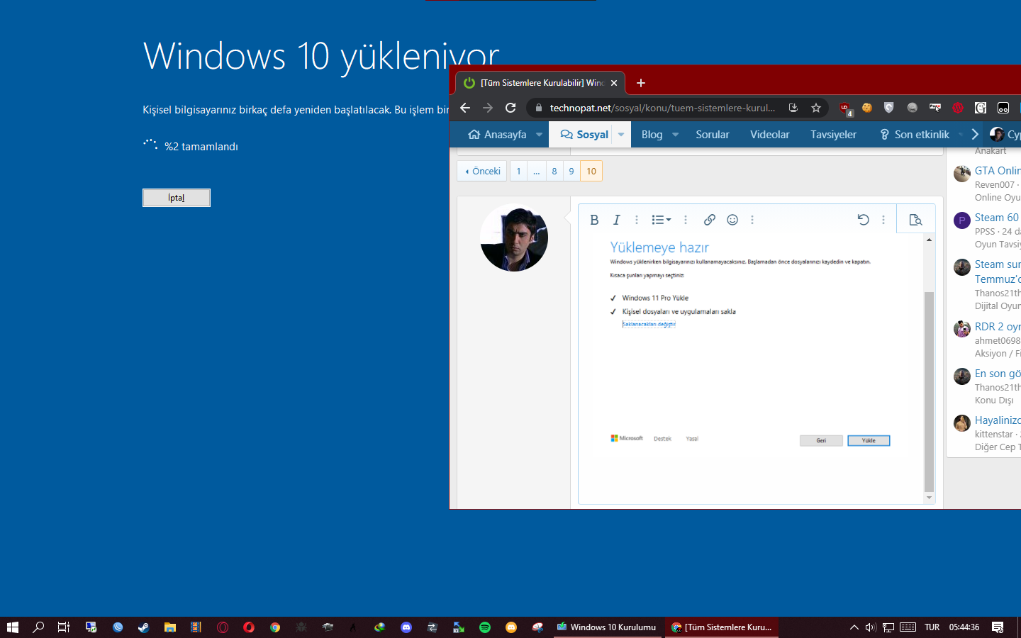Open the Son etkinlik navigation item
This screenshot has height=638, width=1021.
tap(915, 135)
